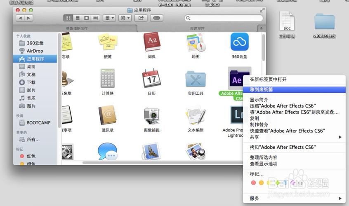Select 应用程序 in the sidebar
This screenshot has width=349, height=206.
[35, 59]
